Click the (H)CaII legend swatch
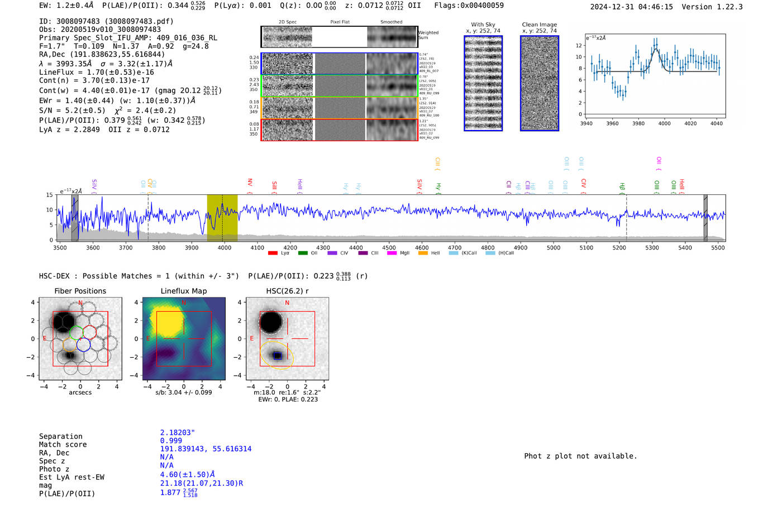The width and height of the screenshot is (782, 532). pyautogui.click(x=490, y=253)
